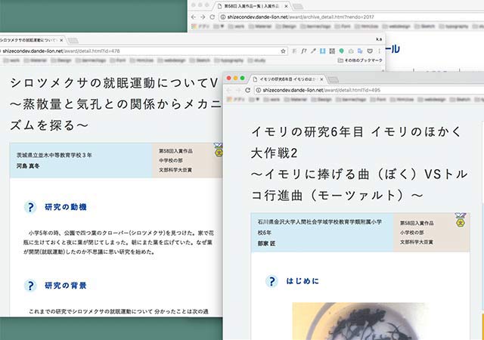Image resolution: width=484 pixels, height=340 pixels.
Task: Open その他のブックマーク folder
Action: [360, 60]
